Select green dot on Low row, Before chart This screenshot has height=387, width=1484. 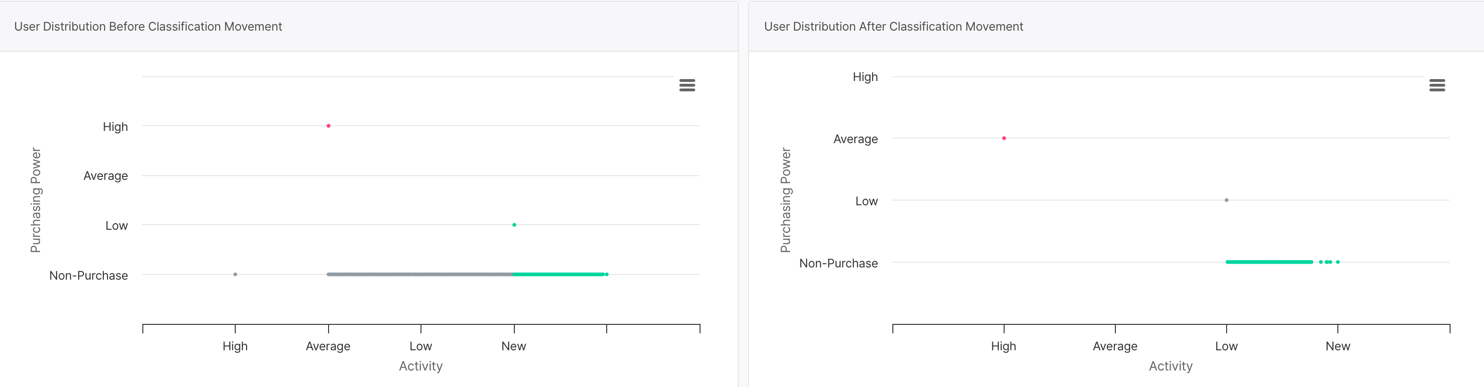[x=514, y=225]
